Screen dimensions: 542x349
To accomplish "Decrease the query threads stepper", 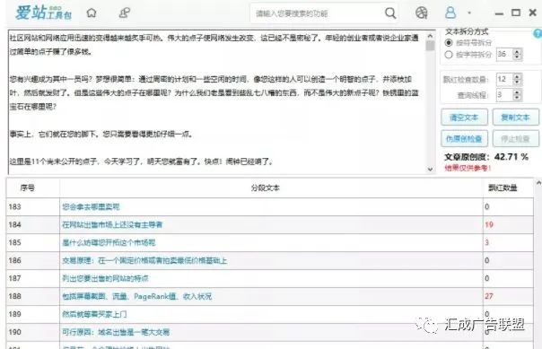I will pyautogui.click(x=517, y=98).
